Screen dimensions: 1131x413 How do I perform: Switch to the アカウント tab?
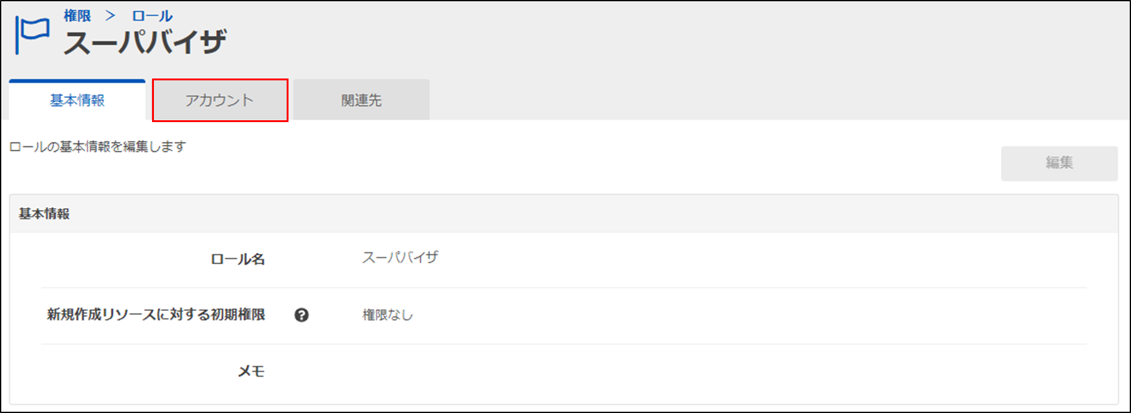(x=220, y=100)
